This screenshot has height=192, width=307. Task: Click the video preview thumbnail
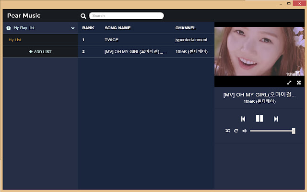point(259,51)
